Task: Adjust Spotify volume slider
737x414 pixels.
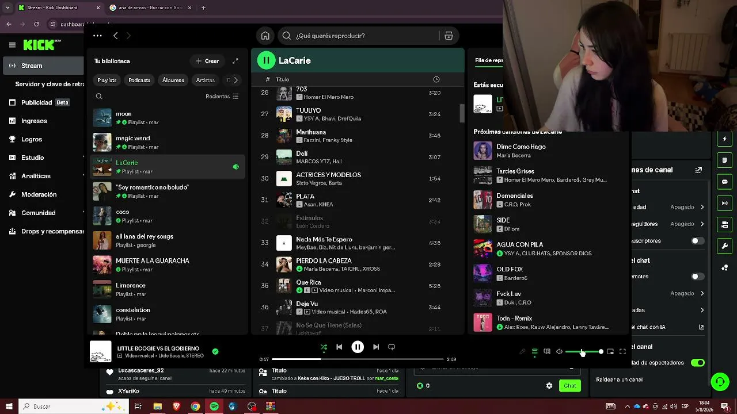Action: (584, 352)
